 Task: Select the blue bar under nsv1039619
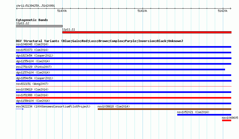[x=124, y=92]
